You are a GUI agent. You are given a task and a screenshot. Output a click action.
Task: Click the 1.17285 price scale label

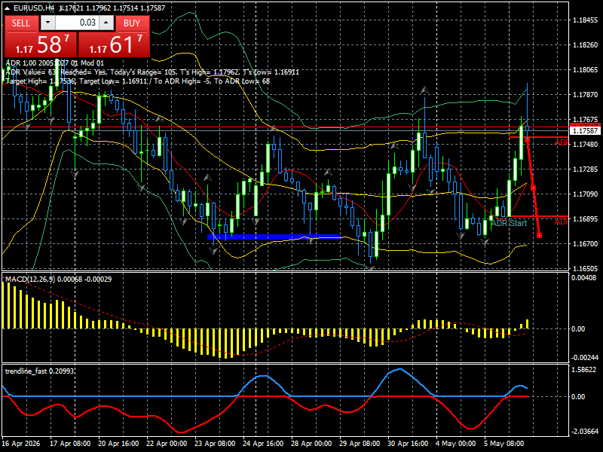click(x=585, y=169)
